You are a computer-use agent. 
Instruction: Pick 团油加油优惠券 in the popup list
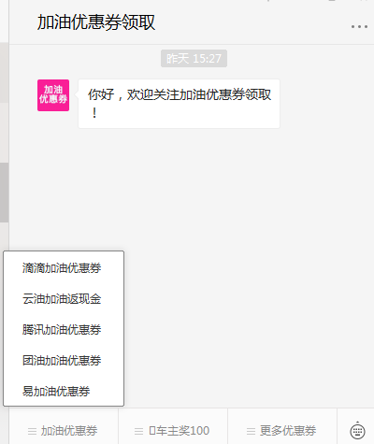(x=62, y=361)
